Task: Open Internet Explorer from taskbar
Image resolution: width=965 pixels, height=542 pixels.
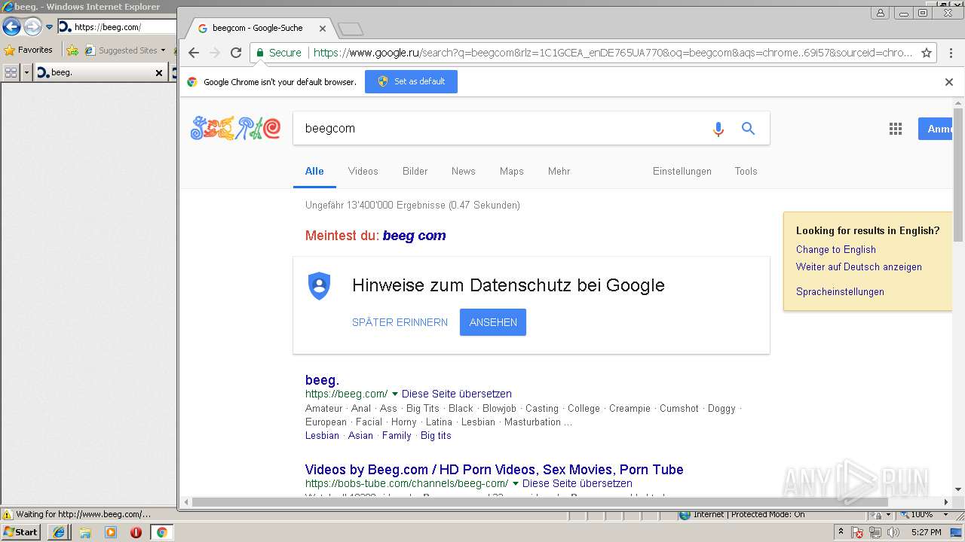Action: pyautogui.click(x=59, y=532)
